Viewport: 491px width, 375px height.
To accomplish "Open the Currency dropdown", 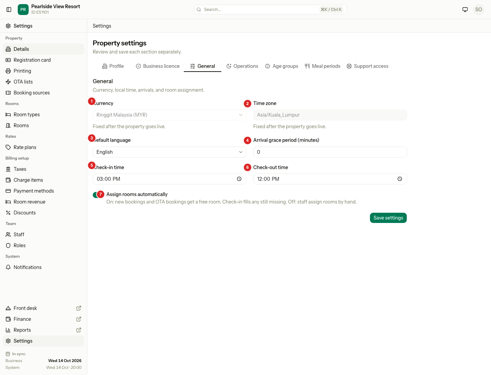I will click(169, 115).
